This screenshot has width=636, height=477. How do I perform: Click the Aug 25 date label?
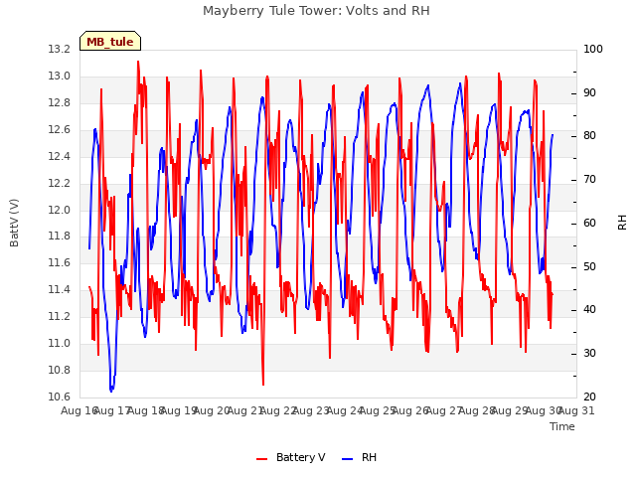[x=378, y=410]
